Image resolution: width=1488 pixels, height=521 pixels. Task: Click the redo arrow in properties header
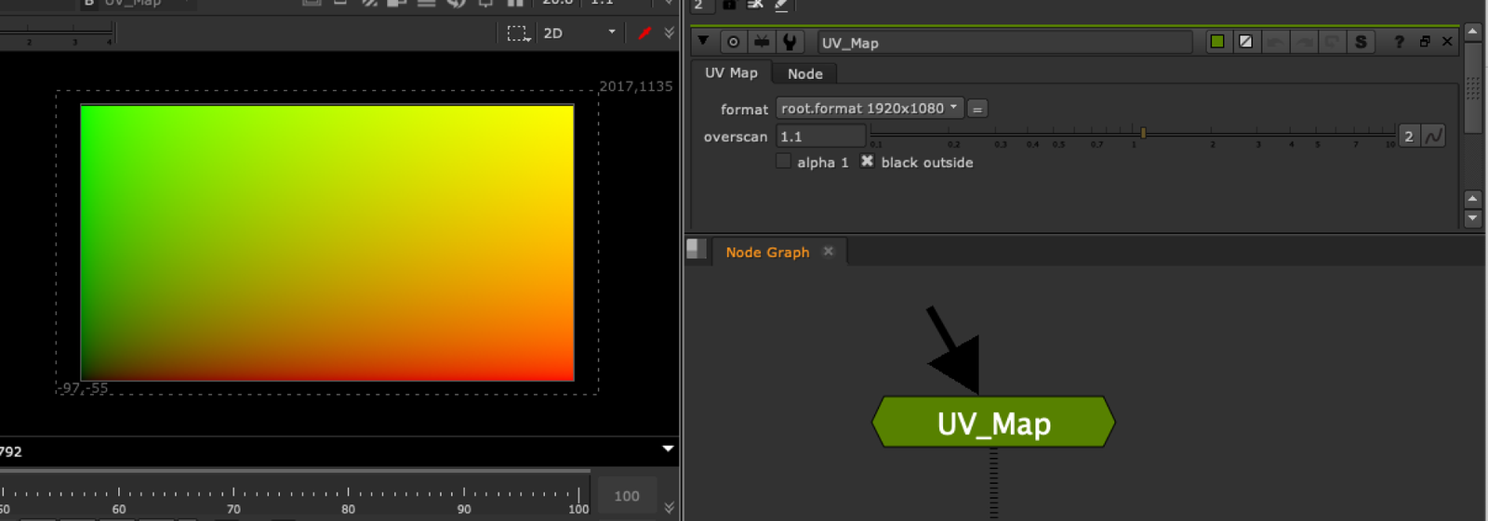coord(1304,42)
